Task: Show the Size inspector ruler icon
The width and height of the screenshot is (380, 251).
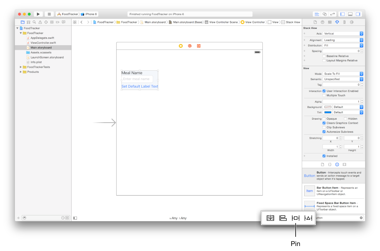Action: [x=344, y=22]
